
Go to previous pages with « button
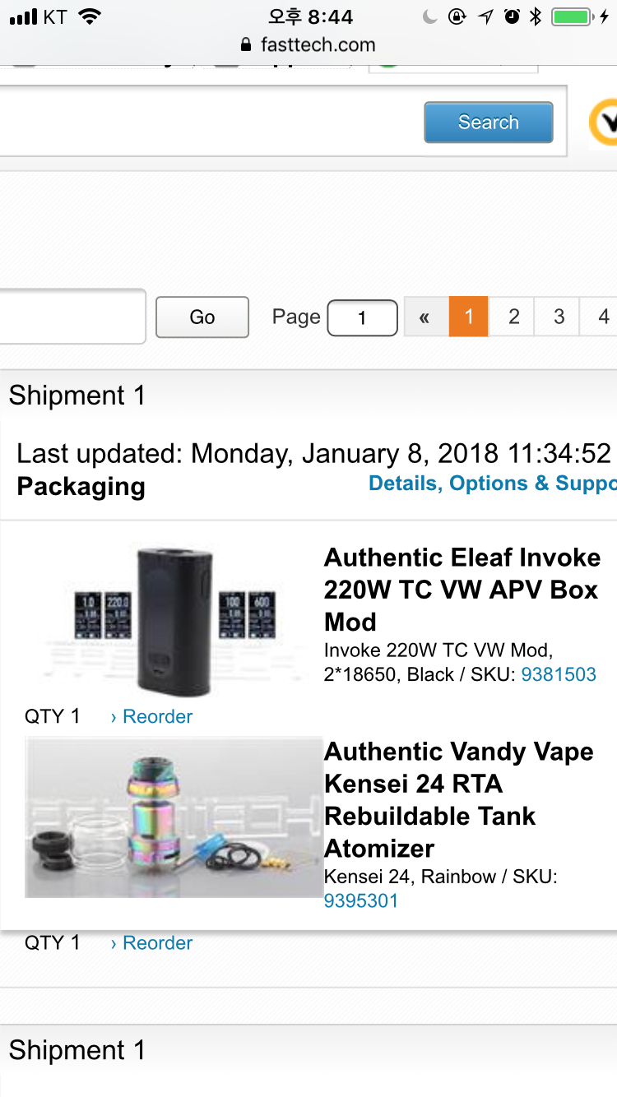(424, 317)
